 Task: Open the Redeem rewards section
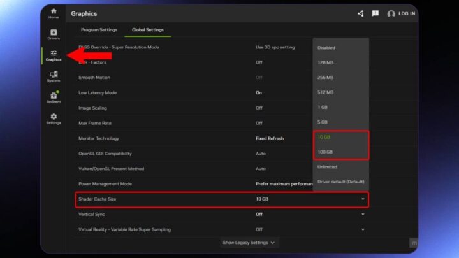[54, 97]
